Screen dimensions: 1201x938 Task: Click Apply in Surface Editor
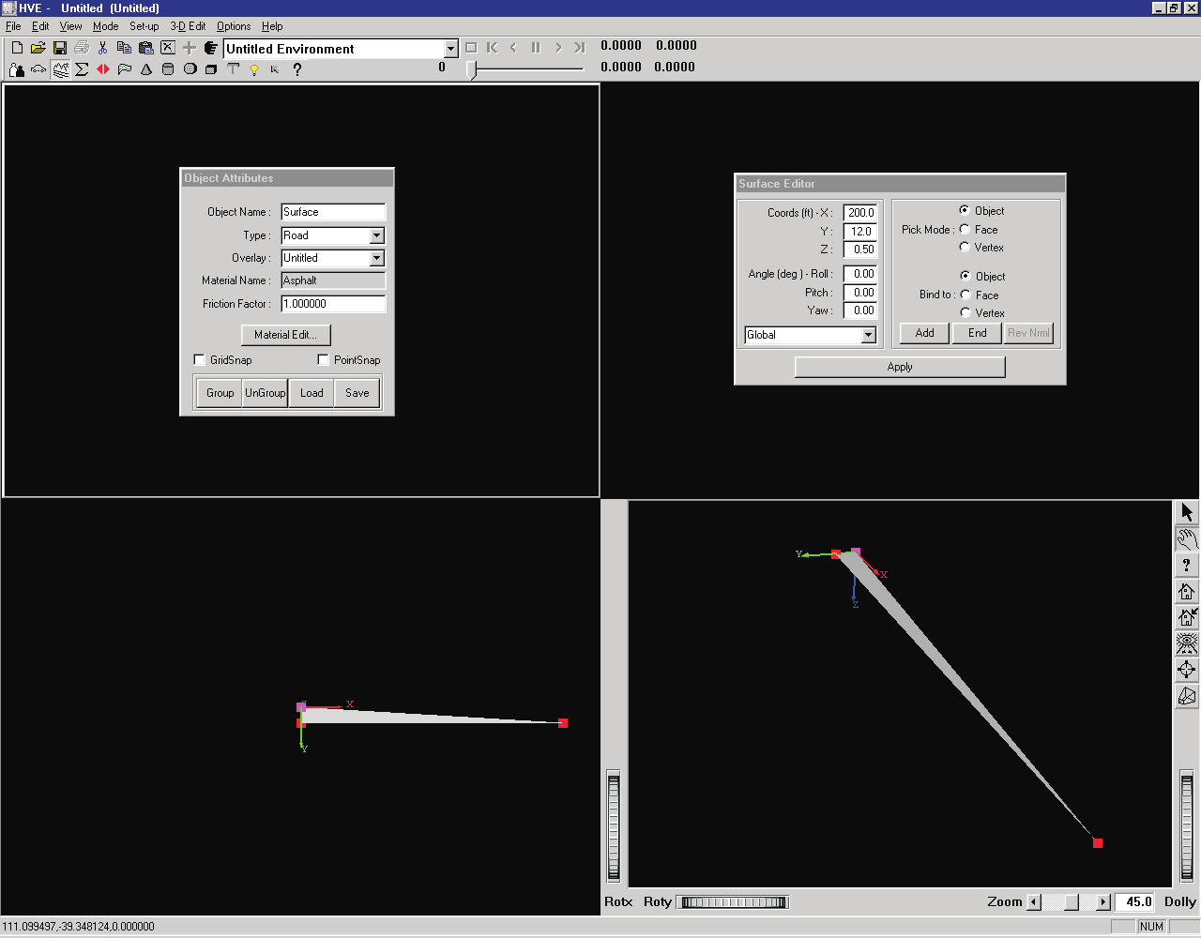900,367
